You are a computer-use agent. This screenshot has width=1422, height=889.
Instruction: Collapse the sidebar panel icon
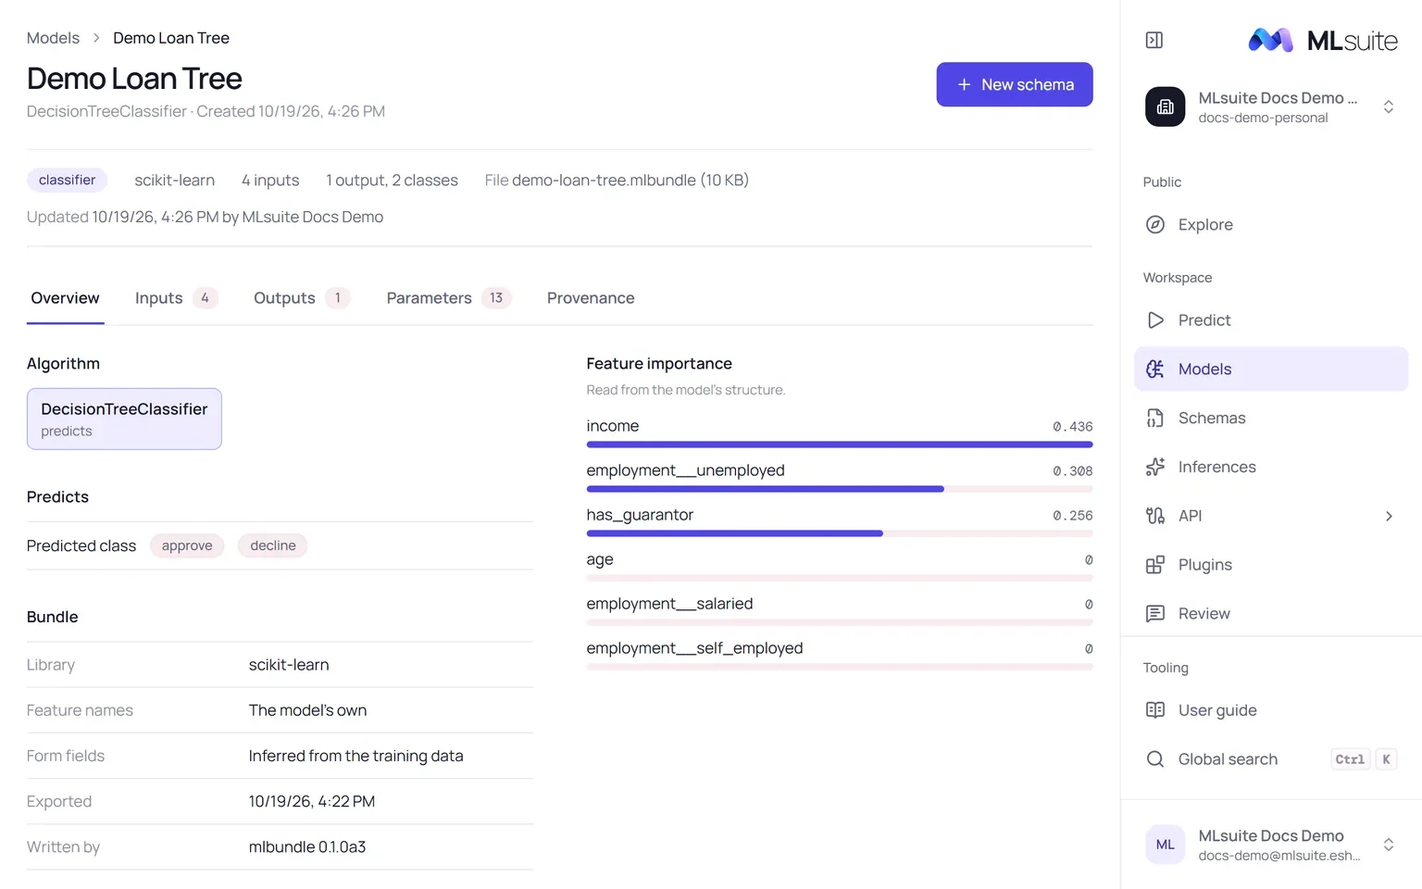click(x=1154, y=40)
